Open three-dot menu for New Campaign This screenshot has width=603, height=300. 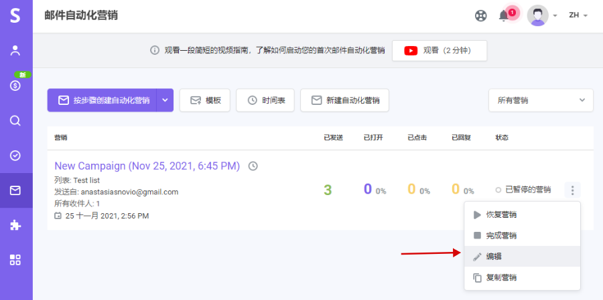coord(572,190)
